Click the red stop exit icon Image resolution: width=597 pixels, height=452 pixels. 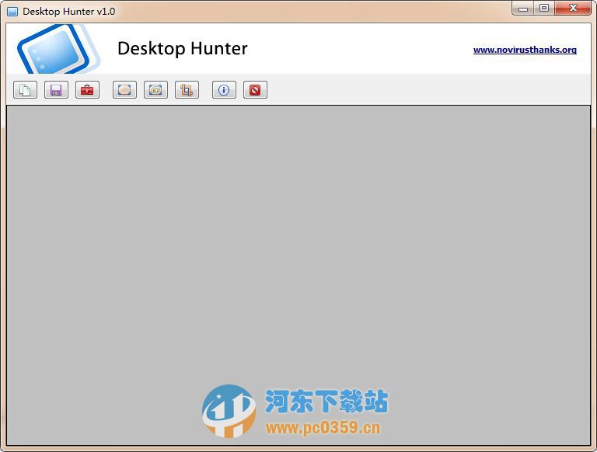(255, 90)
